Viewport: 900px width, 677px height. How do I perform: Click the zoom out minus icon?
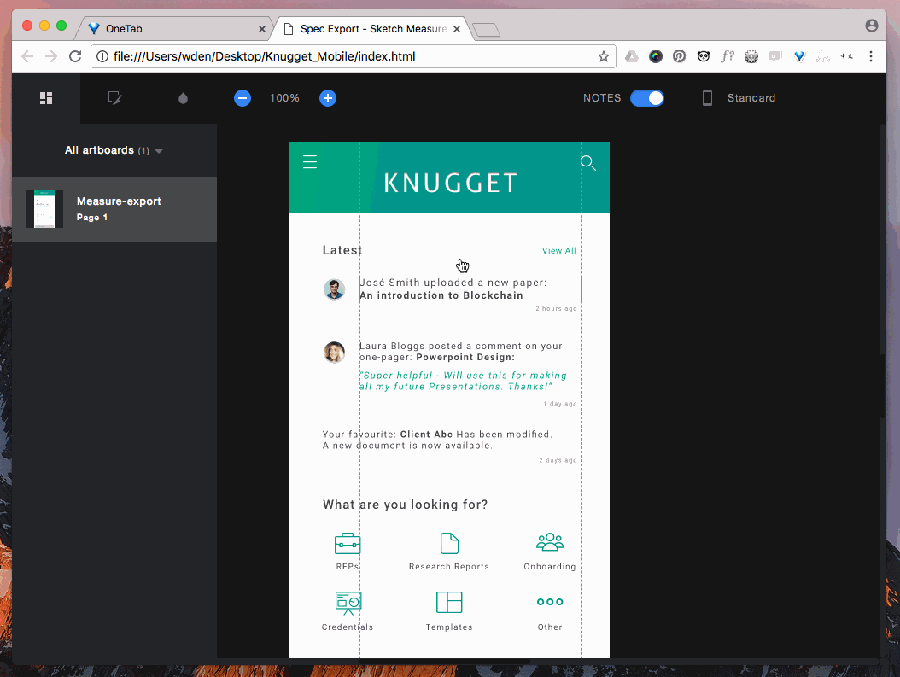[242, 97]
